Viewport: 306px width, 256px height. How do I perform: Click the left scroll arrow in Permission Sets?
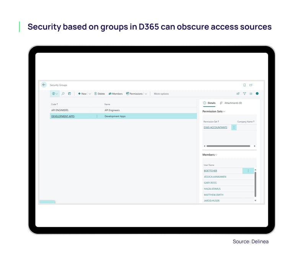click(x=204, y=146)
